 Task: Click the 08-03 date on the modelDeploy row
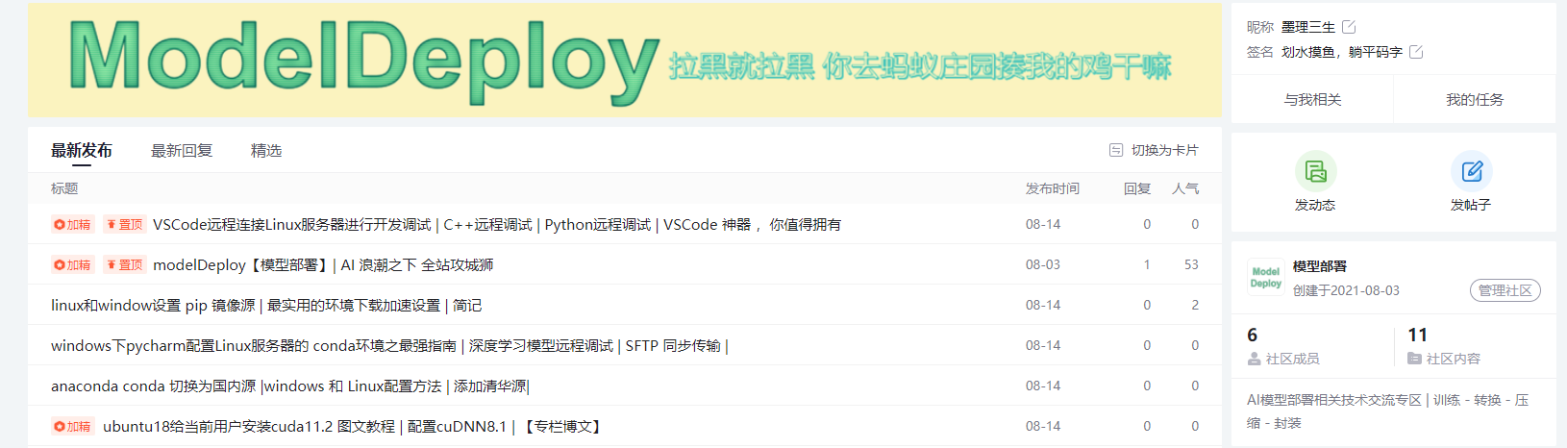1043,265
